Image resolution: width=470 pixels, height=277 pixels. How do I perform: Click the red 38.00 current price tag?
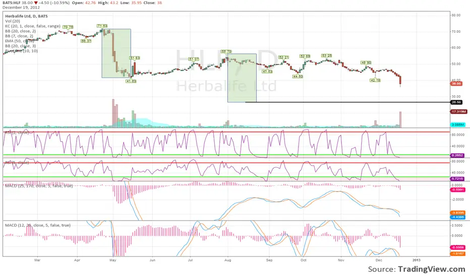(456, 84)
